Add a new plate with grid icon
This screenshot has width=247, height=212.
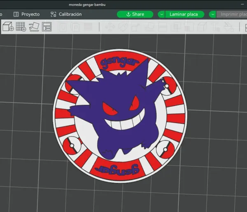click(x=21, y=26)
